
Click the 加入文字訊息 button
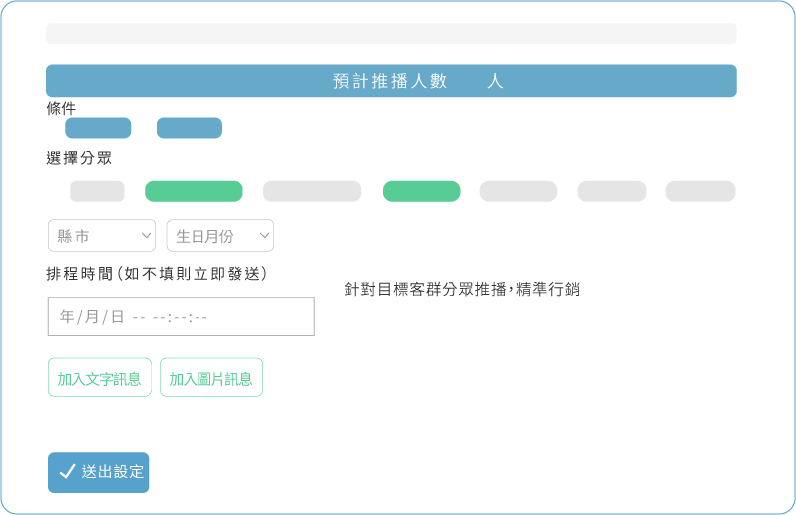pos(100,378)
